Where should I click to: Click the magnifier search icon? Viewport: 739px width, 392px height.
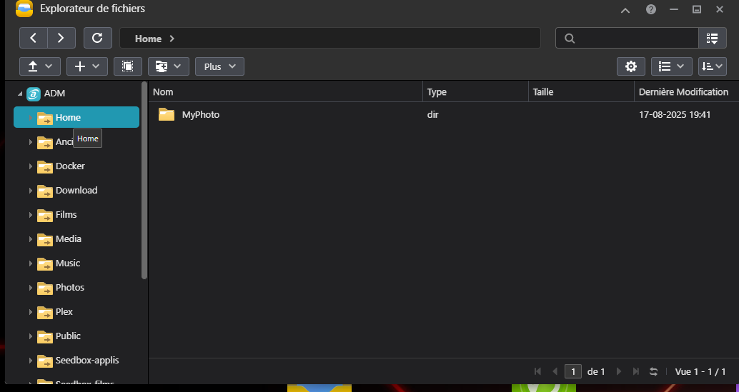[570, 39]
